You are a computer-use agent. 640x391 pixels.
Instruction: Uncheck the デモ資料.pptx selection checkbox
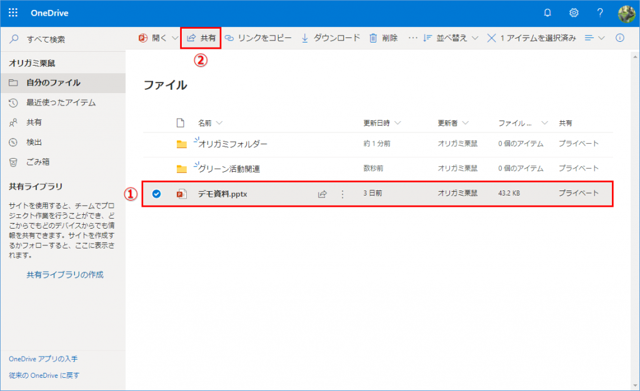coord(156,194)
